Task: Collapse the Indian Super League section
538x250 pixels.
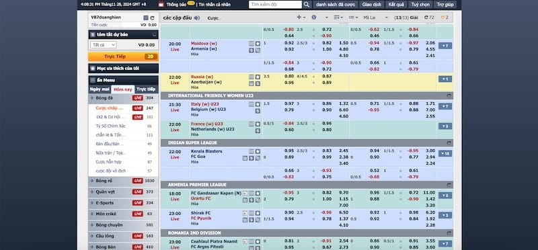Action: point(449,142)
